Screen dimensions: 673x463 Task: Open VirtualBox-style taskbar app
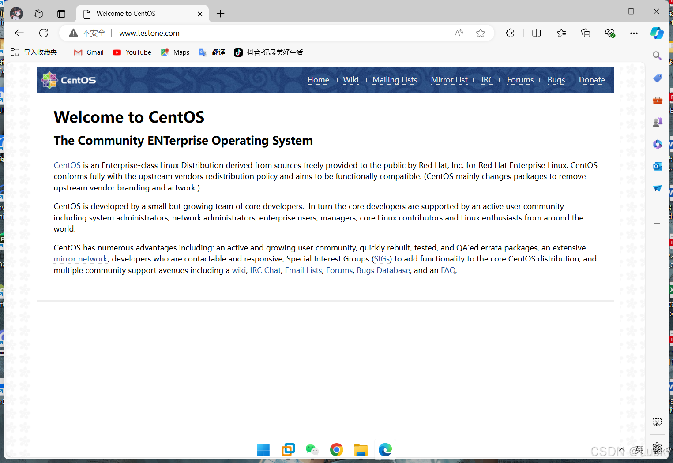pyautogui.click(x=288, y=450)
